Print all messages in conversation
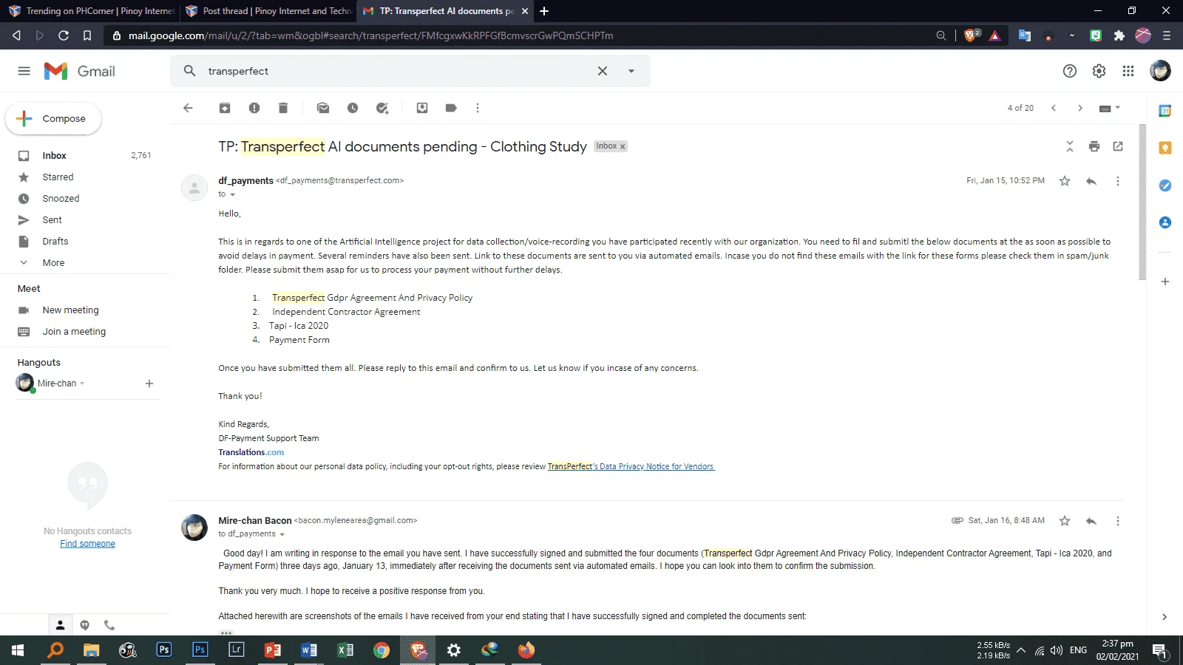Screen dimensions: 1183x665 1094,146
